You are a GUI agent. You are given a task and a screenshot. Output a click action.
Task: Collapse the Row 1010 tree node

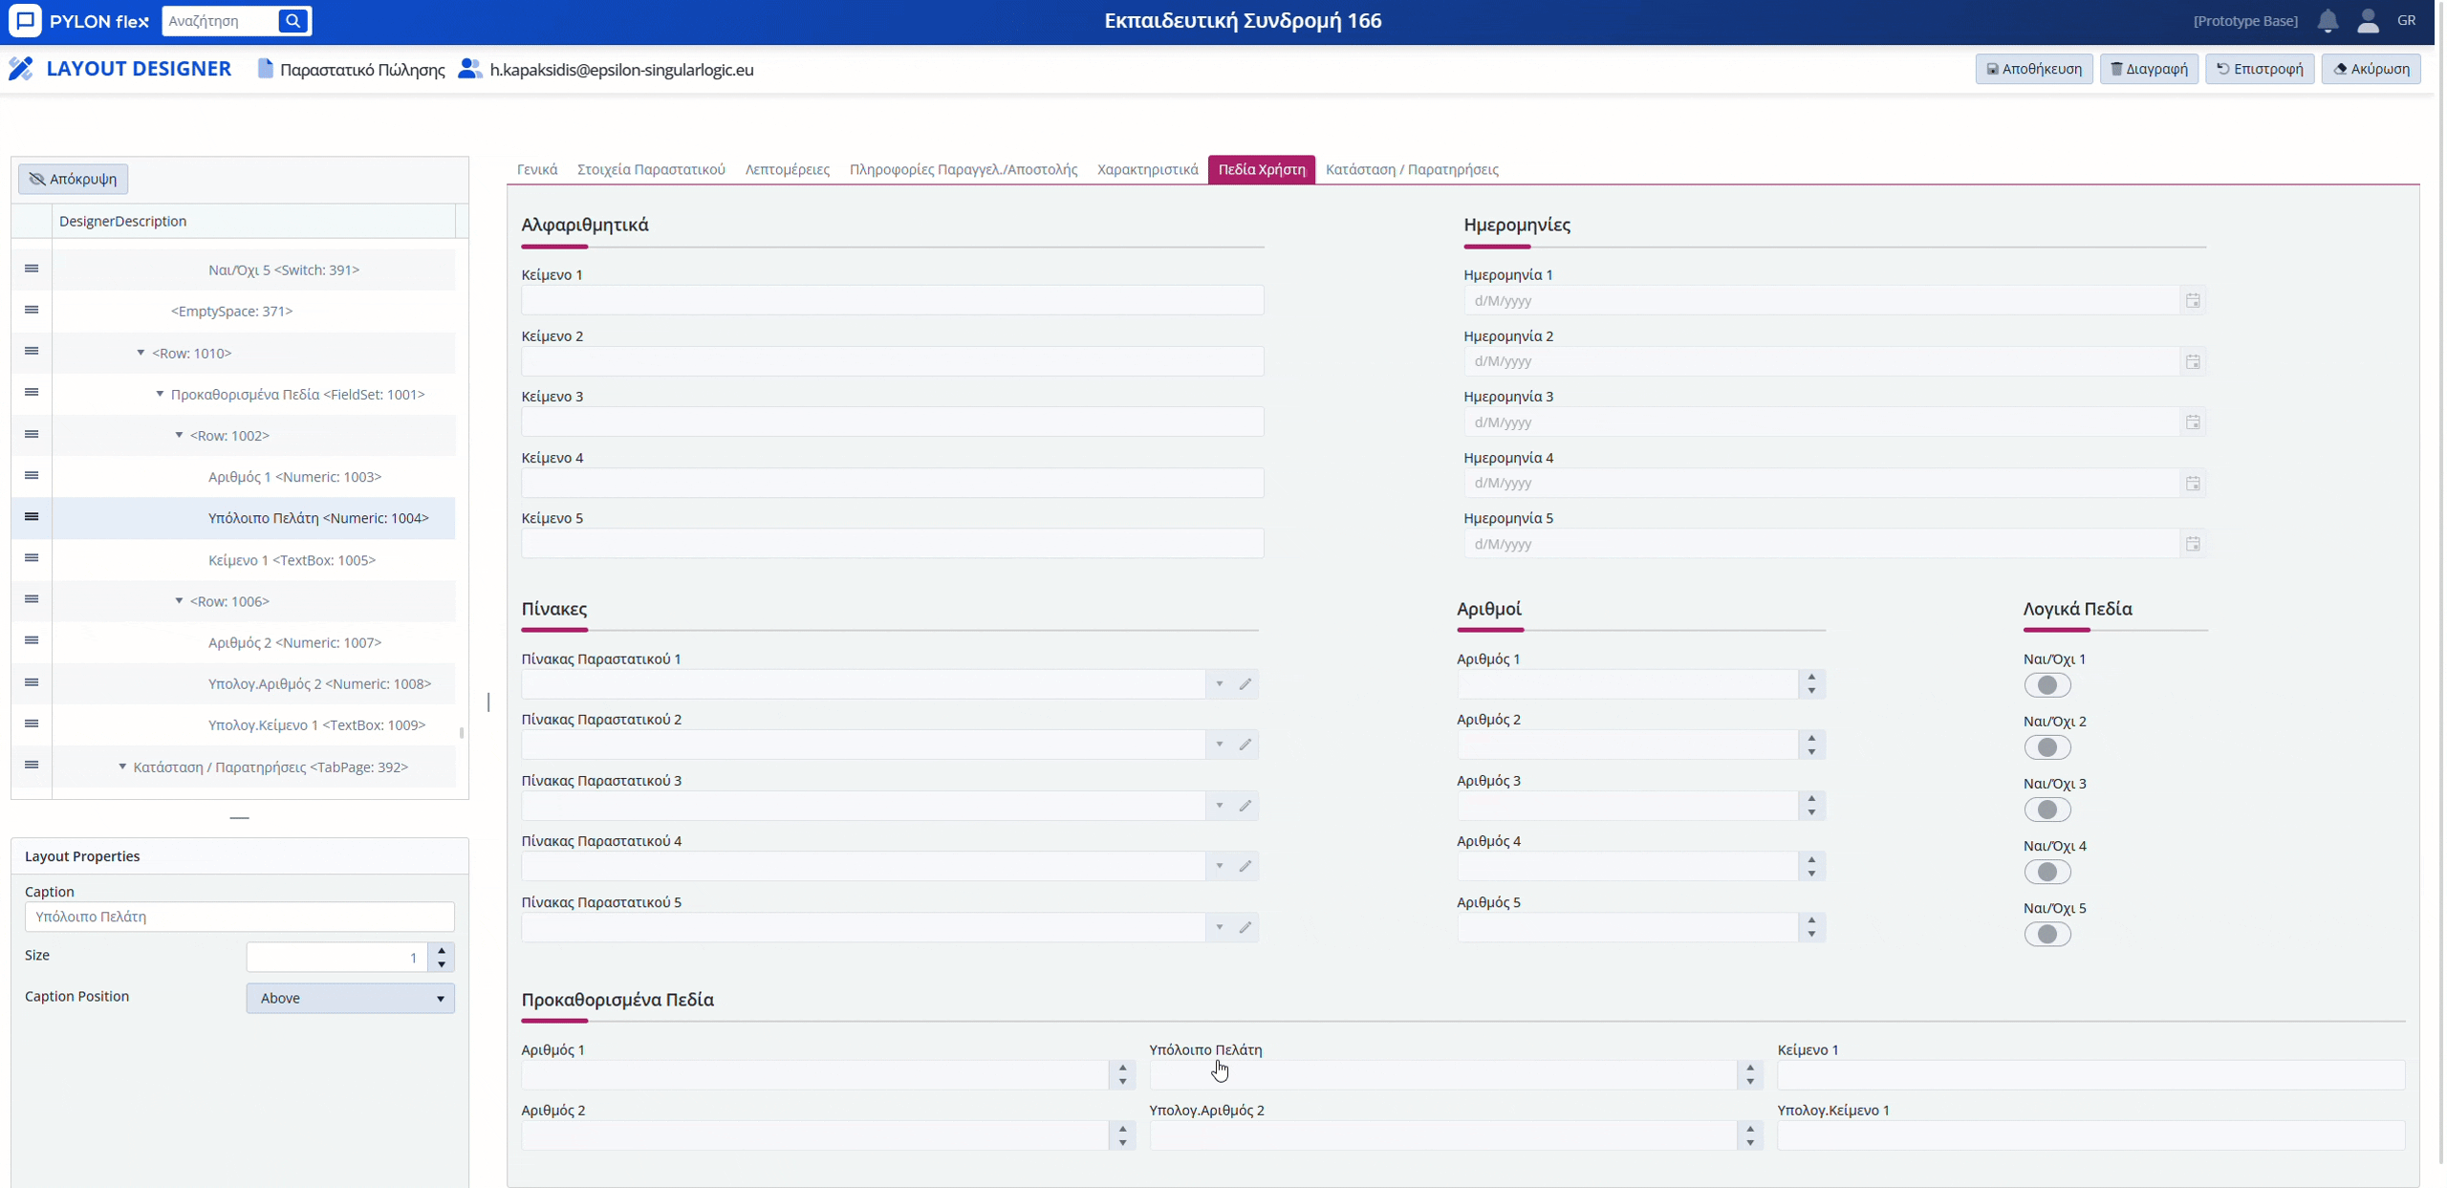(141, 353)
